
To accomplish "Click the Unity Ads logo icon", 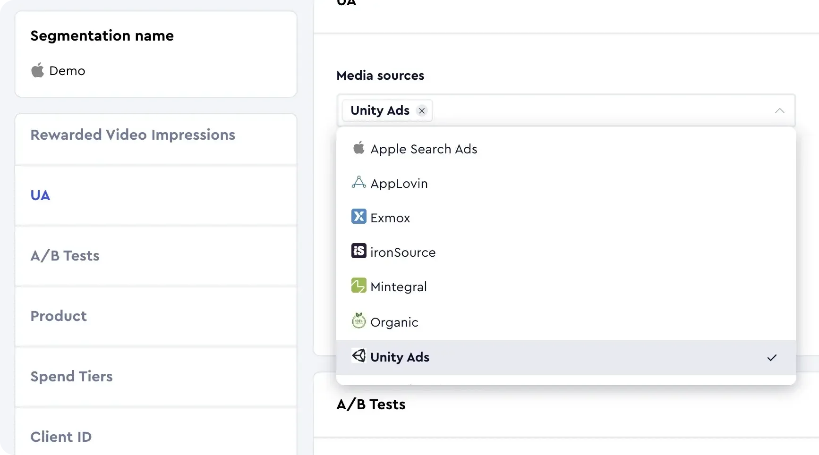I will coord(358,356).
